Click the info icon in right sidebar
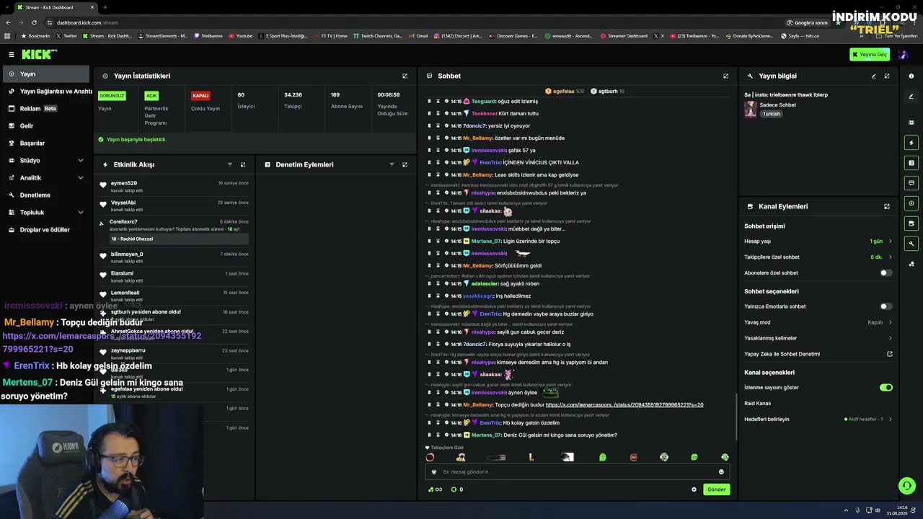This screenshot has height=519, width=923. (x=911, y=76)
